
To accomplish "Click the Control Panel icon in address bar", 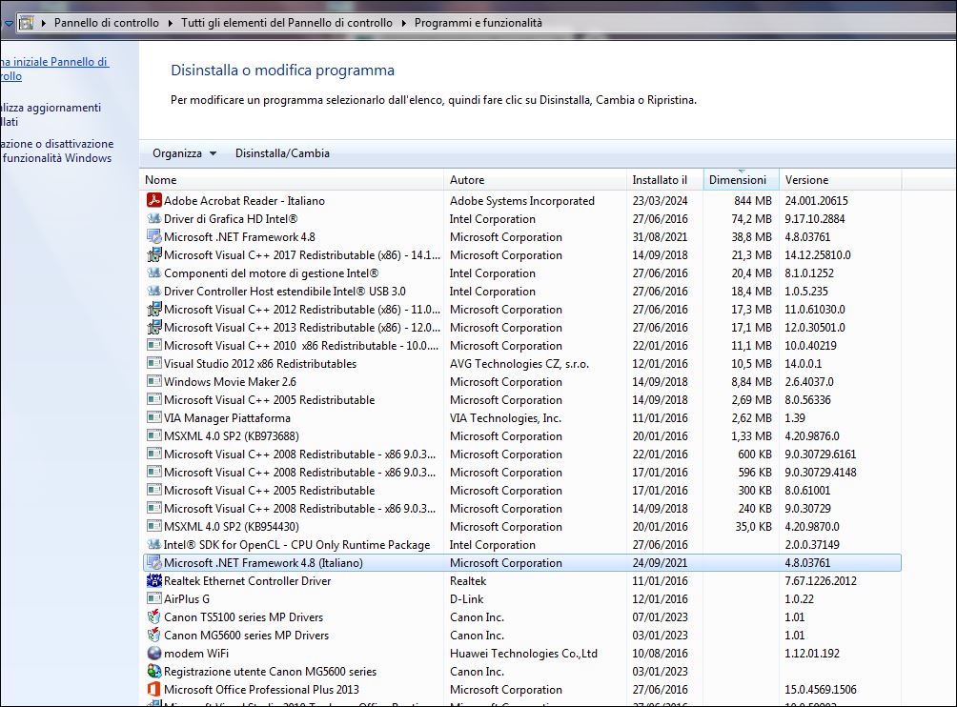I will click(26, 23).
